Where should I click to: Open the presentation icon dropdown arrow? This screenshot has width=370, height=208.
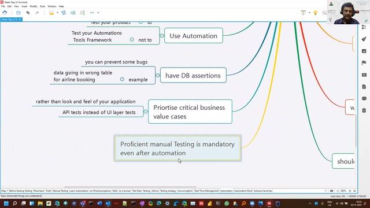click(309, 13)
